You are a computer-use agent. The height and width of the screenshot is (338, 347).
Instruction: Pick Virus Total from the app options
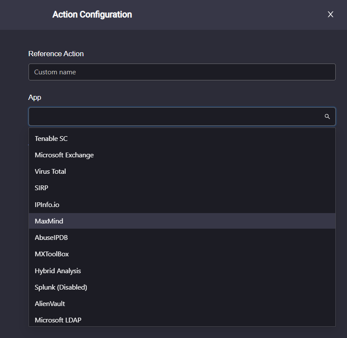point(182,171)
